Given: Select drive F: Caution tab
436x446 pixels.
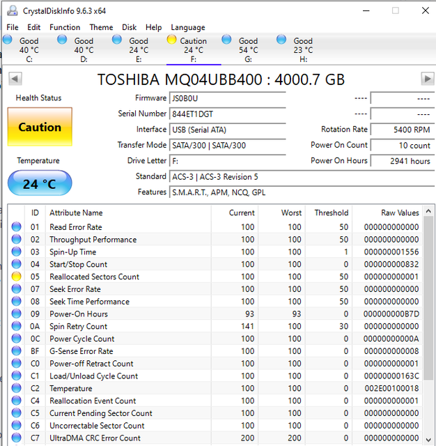Looking at the screenshot, I should [193, 49].
